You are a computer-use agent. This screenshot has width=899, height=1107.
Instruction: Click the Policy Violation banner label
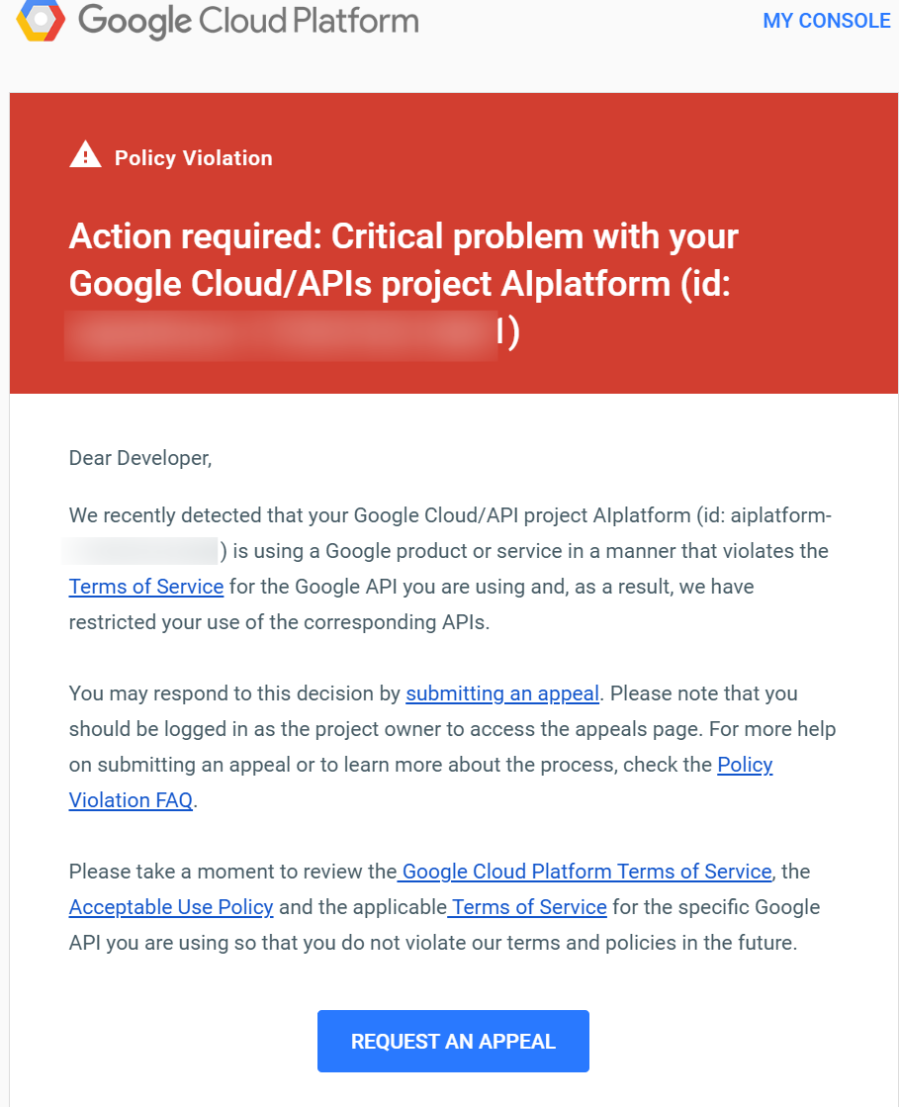[x=193, y=157]
